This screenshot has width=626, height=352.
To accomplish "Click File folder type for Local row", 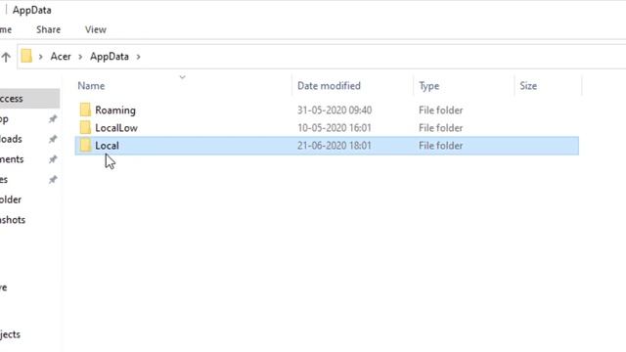I will pos(441,146).
